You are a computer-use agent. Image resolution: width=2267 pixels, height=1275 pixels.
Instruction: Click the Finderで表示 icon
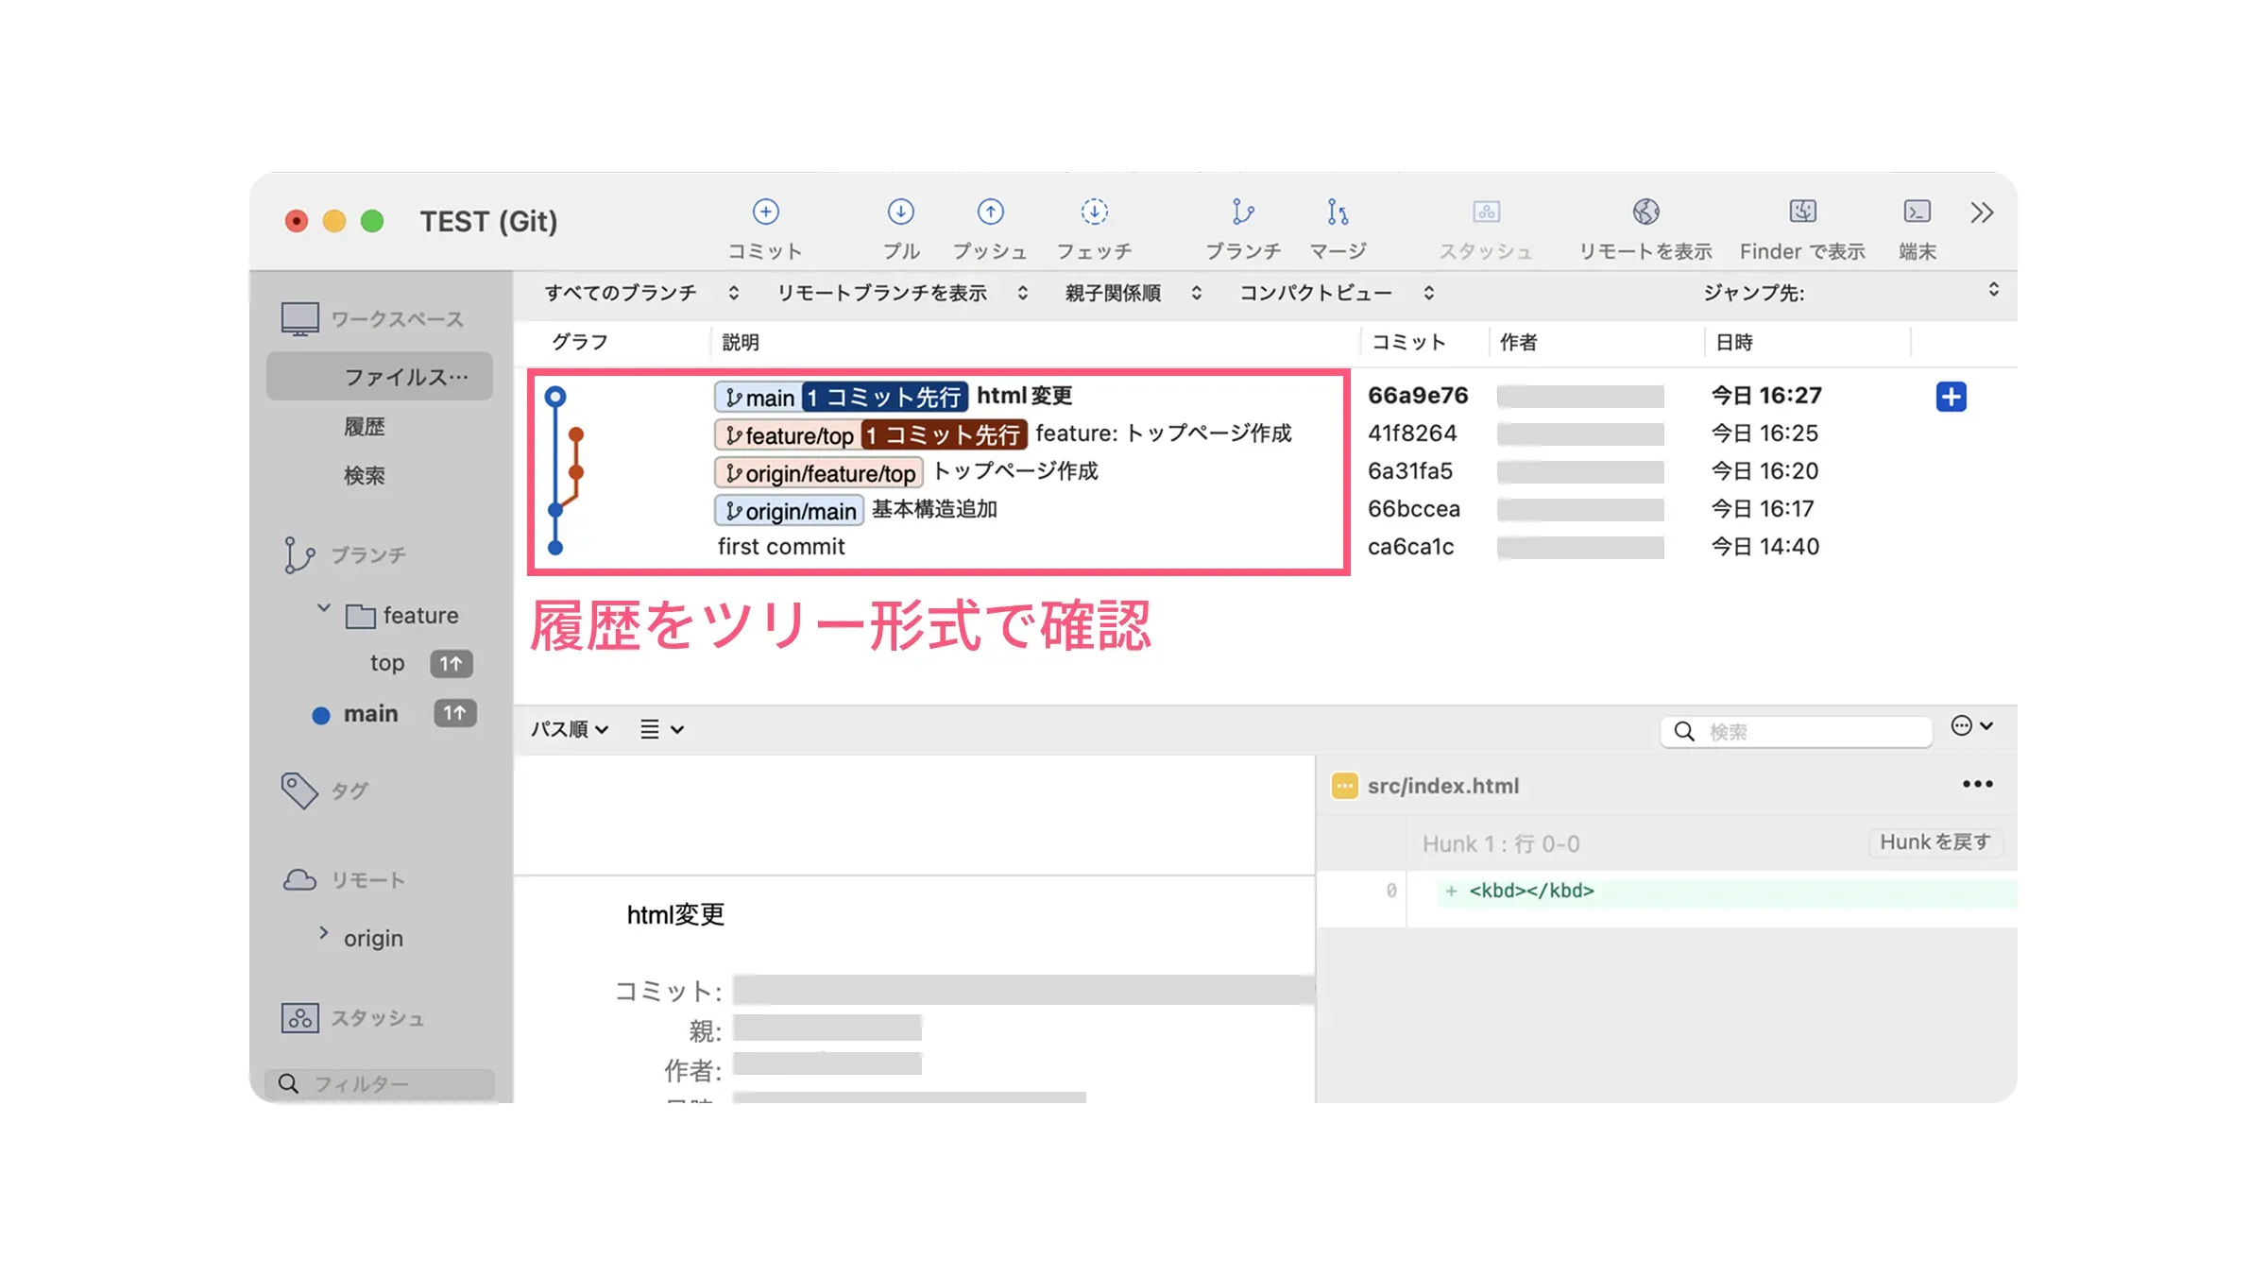[x=1802, y=212]
